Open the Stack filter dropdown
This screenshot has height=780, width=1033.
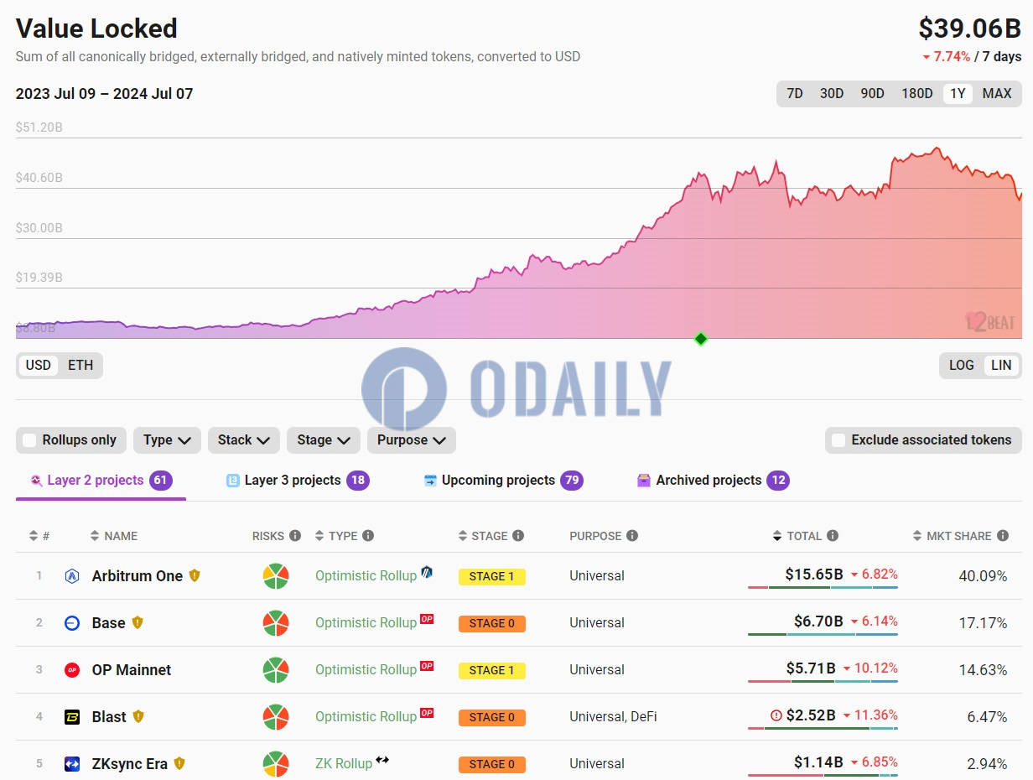(244, 440)
